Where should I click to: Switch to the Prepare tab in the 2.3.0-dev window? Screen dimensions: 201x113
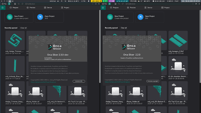click(14, 8)
